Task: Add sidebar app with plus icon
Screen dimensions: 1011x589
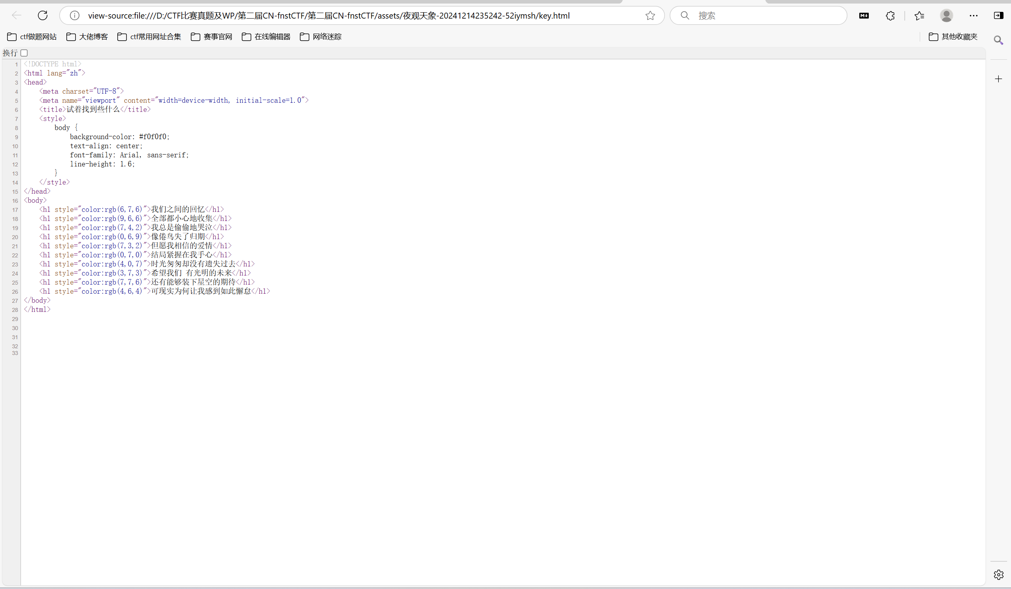Action: click(x=999, y=79)
